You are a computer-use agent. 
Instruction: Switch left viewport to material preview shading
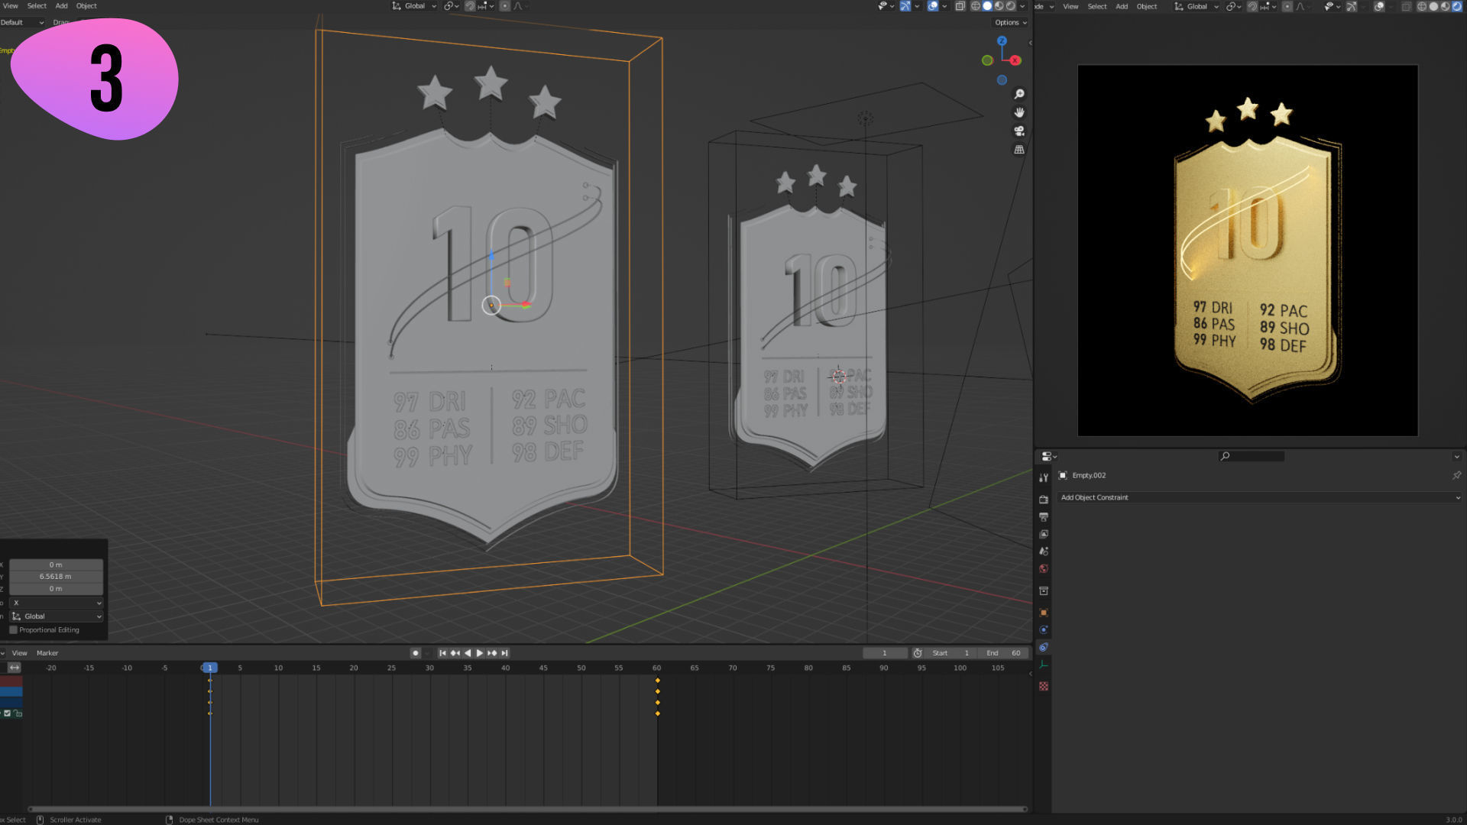coord(999,6)
